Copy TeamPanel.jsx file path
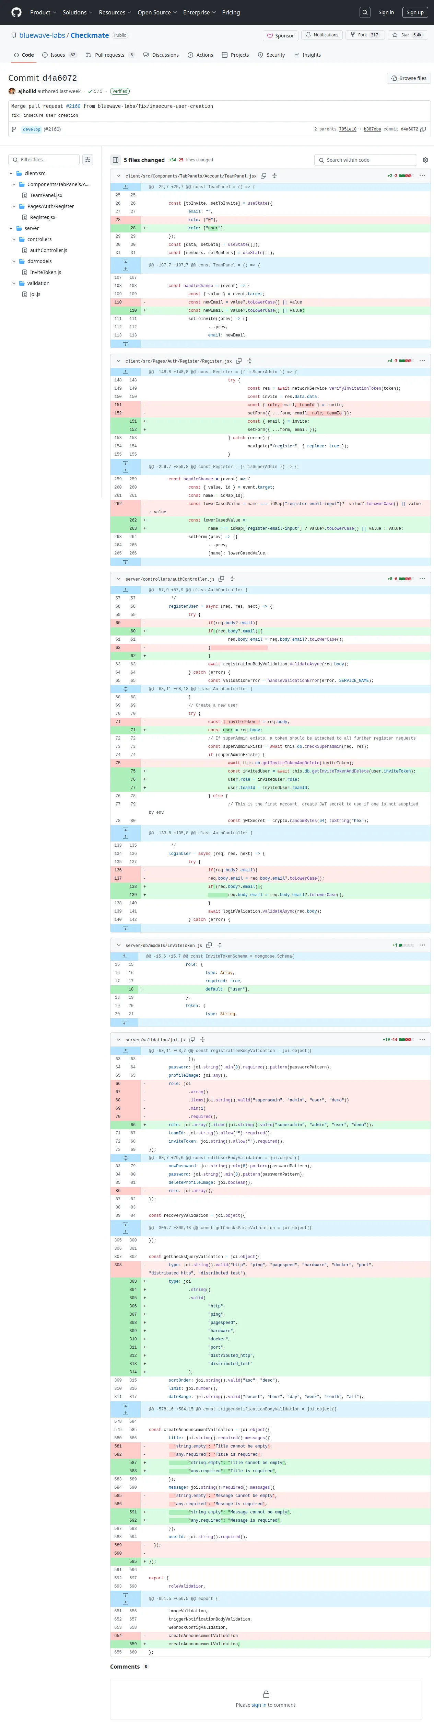The width and height of the screenshot is (434, 1728). click(x=263, y=176)
